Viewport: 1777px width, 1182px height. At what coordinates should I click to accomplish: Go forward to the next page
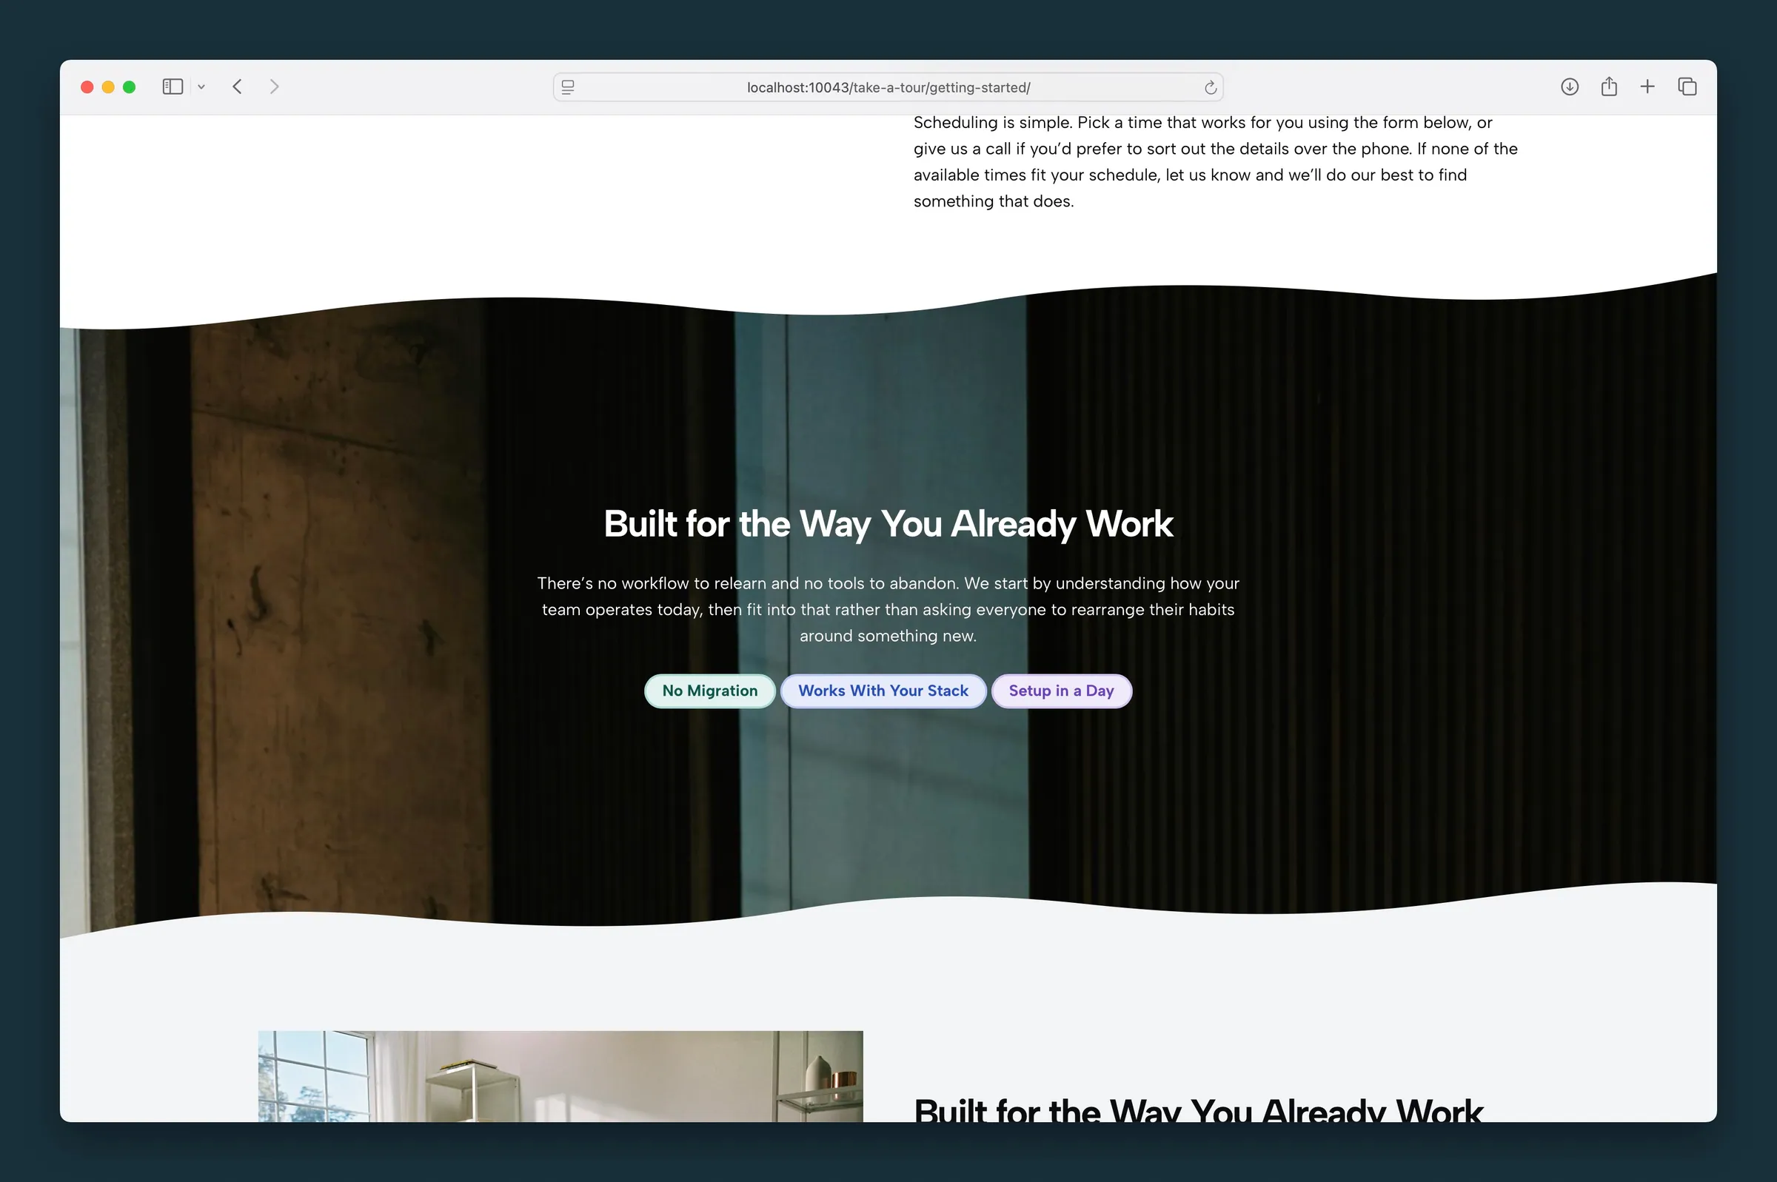coord(275,87)
